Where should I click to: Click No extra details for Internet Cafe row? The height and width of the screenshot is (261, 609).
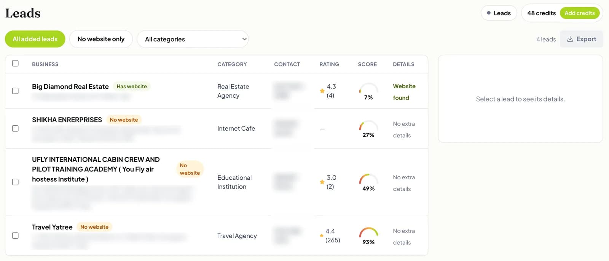(x=404, y=130)
